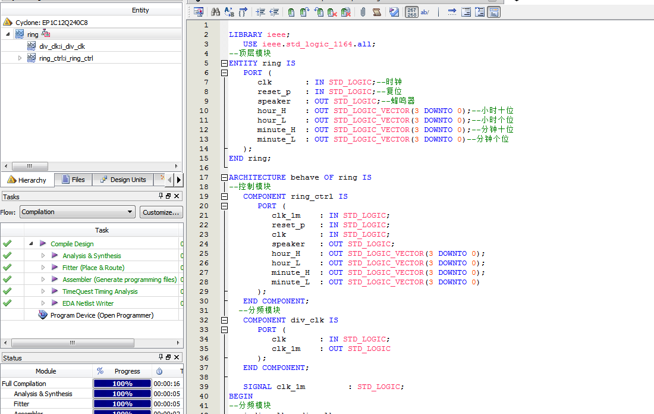The width and height of the screenshot is (654, 414).
Task: Click the toggle bookmark icon
Action: [x=291, y=12]
